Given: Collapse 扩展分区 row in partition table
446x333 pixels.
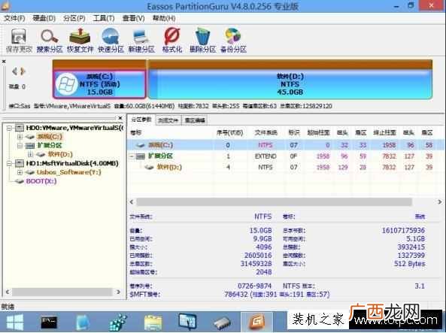Looking at the screenshot, I should click(132, 156).
